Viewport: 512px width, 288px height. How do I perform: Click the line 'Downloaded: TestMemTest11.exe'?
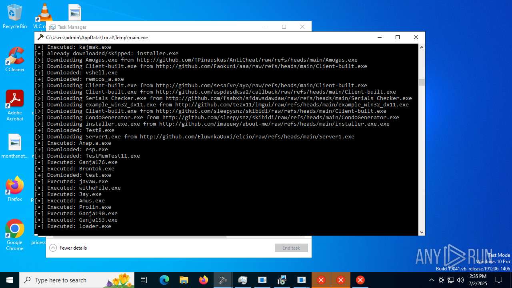pyautogui.click(x=87, y=156)
